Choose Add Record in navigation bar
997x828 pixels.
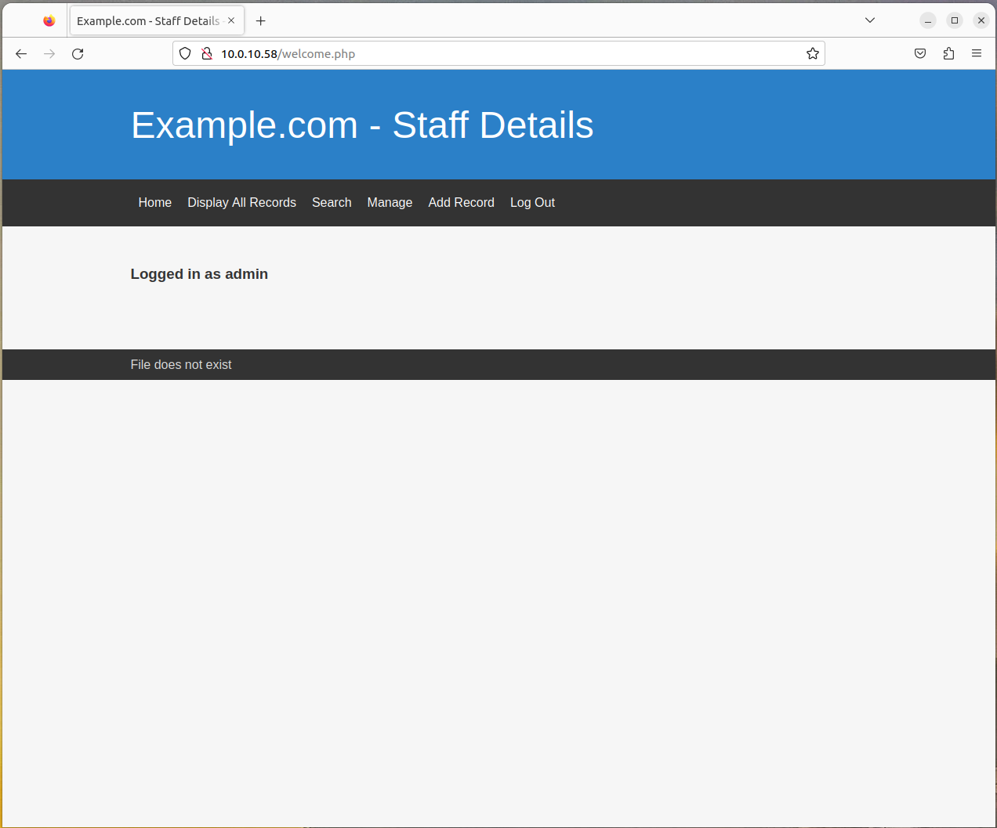coord(461,203)
